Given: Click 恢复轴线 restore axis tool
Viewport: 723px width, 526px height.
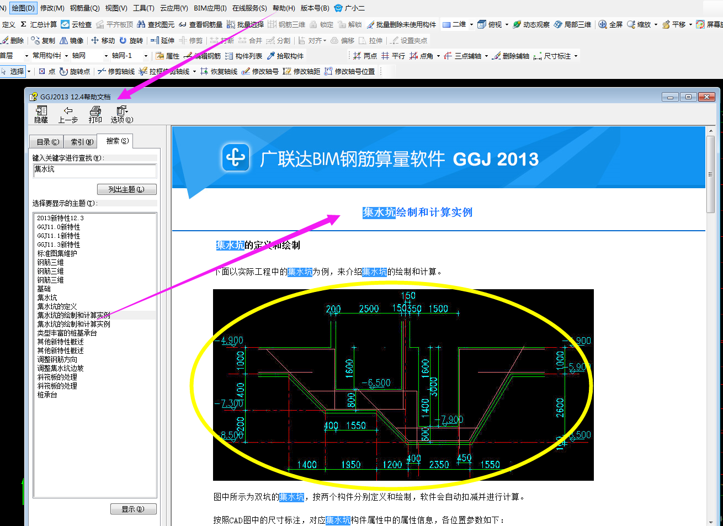Looking at the screenshot, I should click(x=219, y=71).
